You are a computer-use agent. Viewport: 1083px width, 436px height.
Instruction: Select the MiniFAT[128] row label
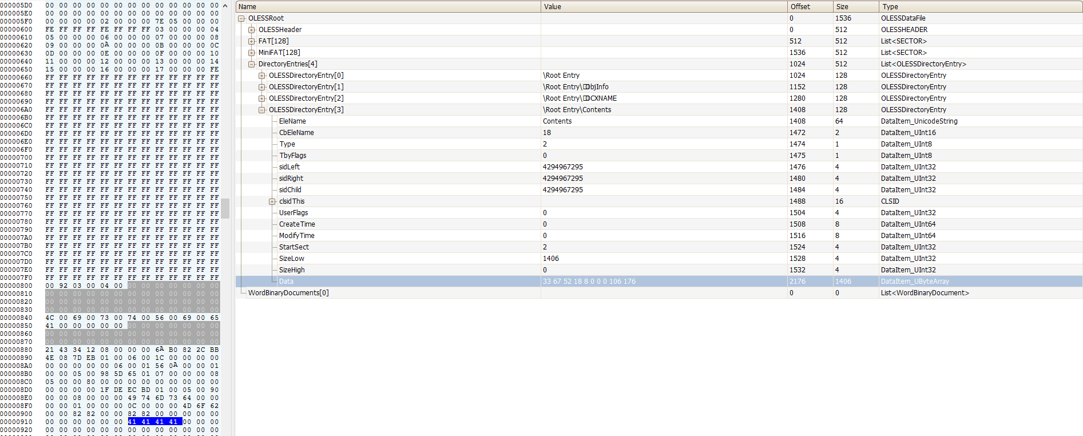coord(279,53)
